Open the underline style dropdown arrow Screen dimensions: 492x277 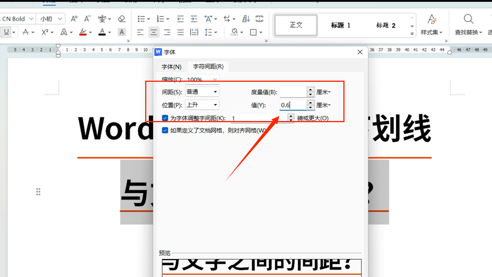point(14,32)
